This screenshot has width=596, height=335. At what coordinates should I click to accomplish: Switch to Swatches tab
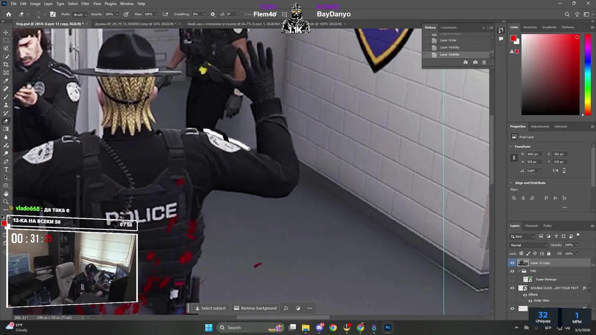(x=530, y=27)
